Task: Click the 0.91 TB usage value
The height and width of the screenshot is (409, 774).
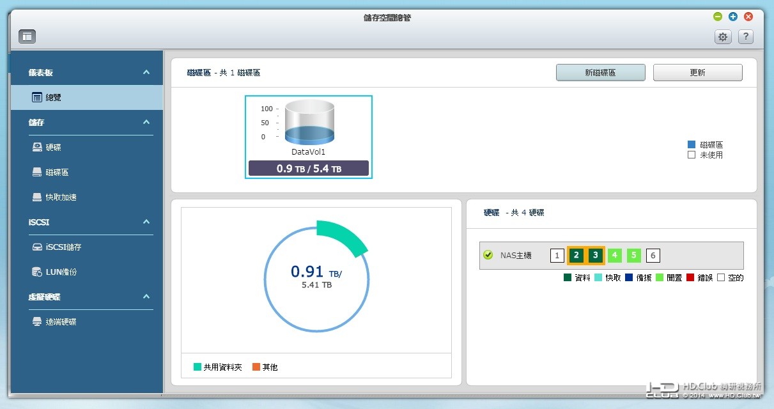Action: pyautogui.click(x=316, y=272)
